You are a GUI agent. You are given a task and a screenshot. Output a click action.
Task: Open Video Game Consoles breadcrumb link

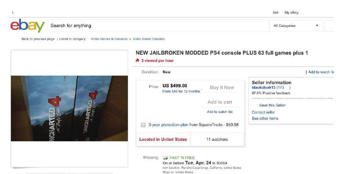click(x=149, y=39)
